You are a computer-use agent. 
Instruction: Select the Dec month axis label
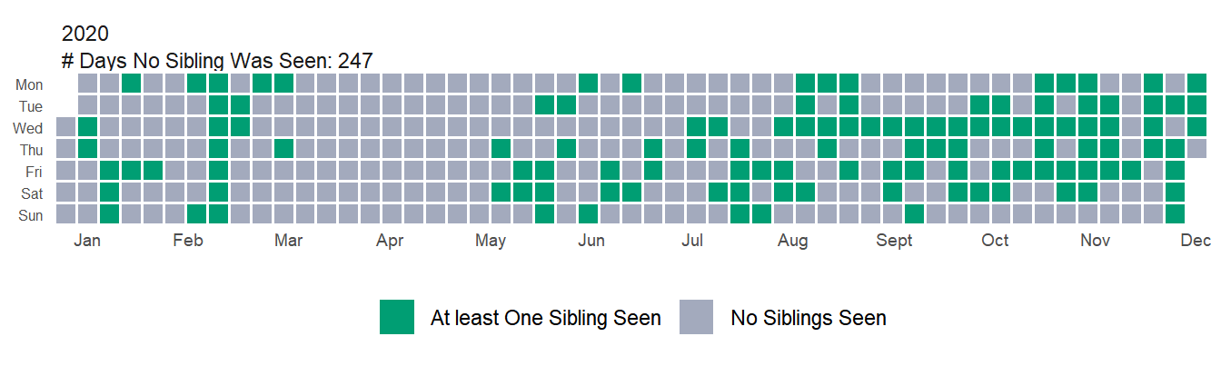click(1196, 241)
